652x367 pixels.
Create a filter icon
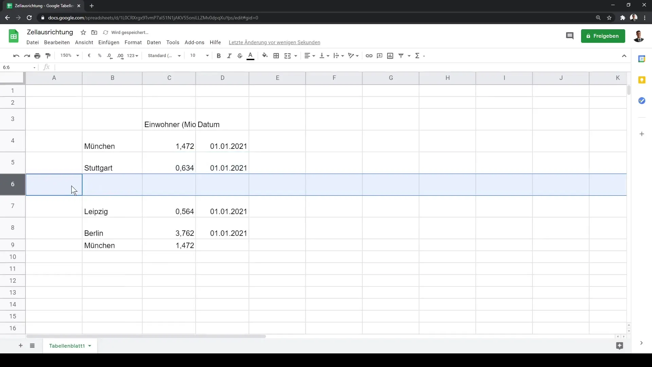pyautogui.click(x=401, y=56)
